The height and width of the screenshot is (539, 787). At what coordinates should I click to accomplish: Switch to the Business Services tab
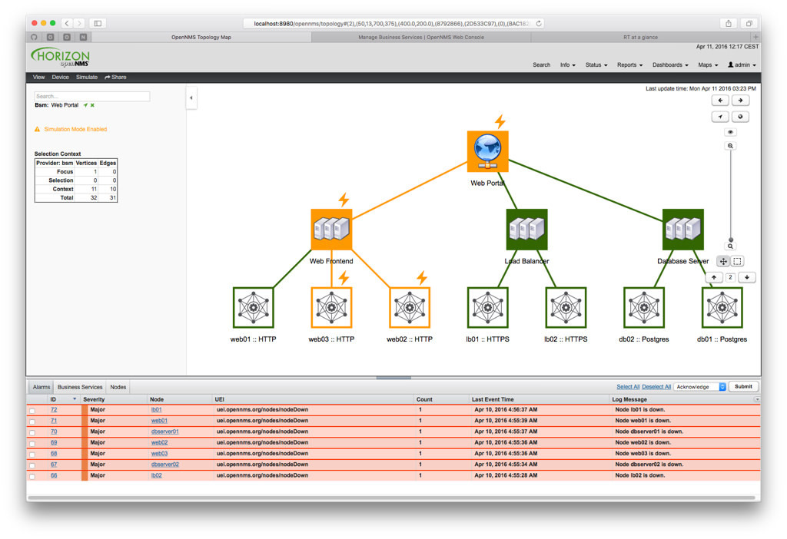pos(80,387)
